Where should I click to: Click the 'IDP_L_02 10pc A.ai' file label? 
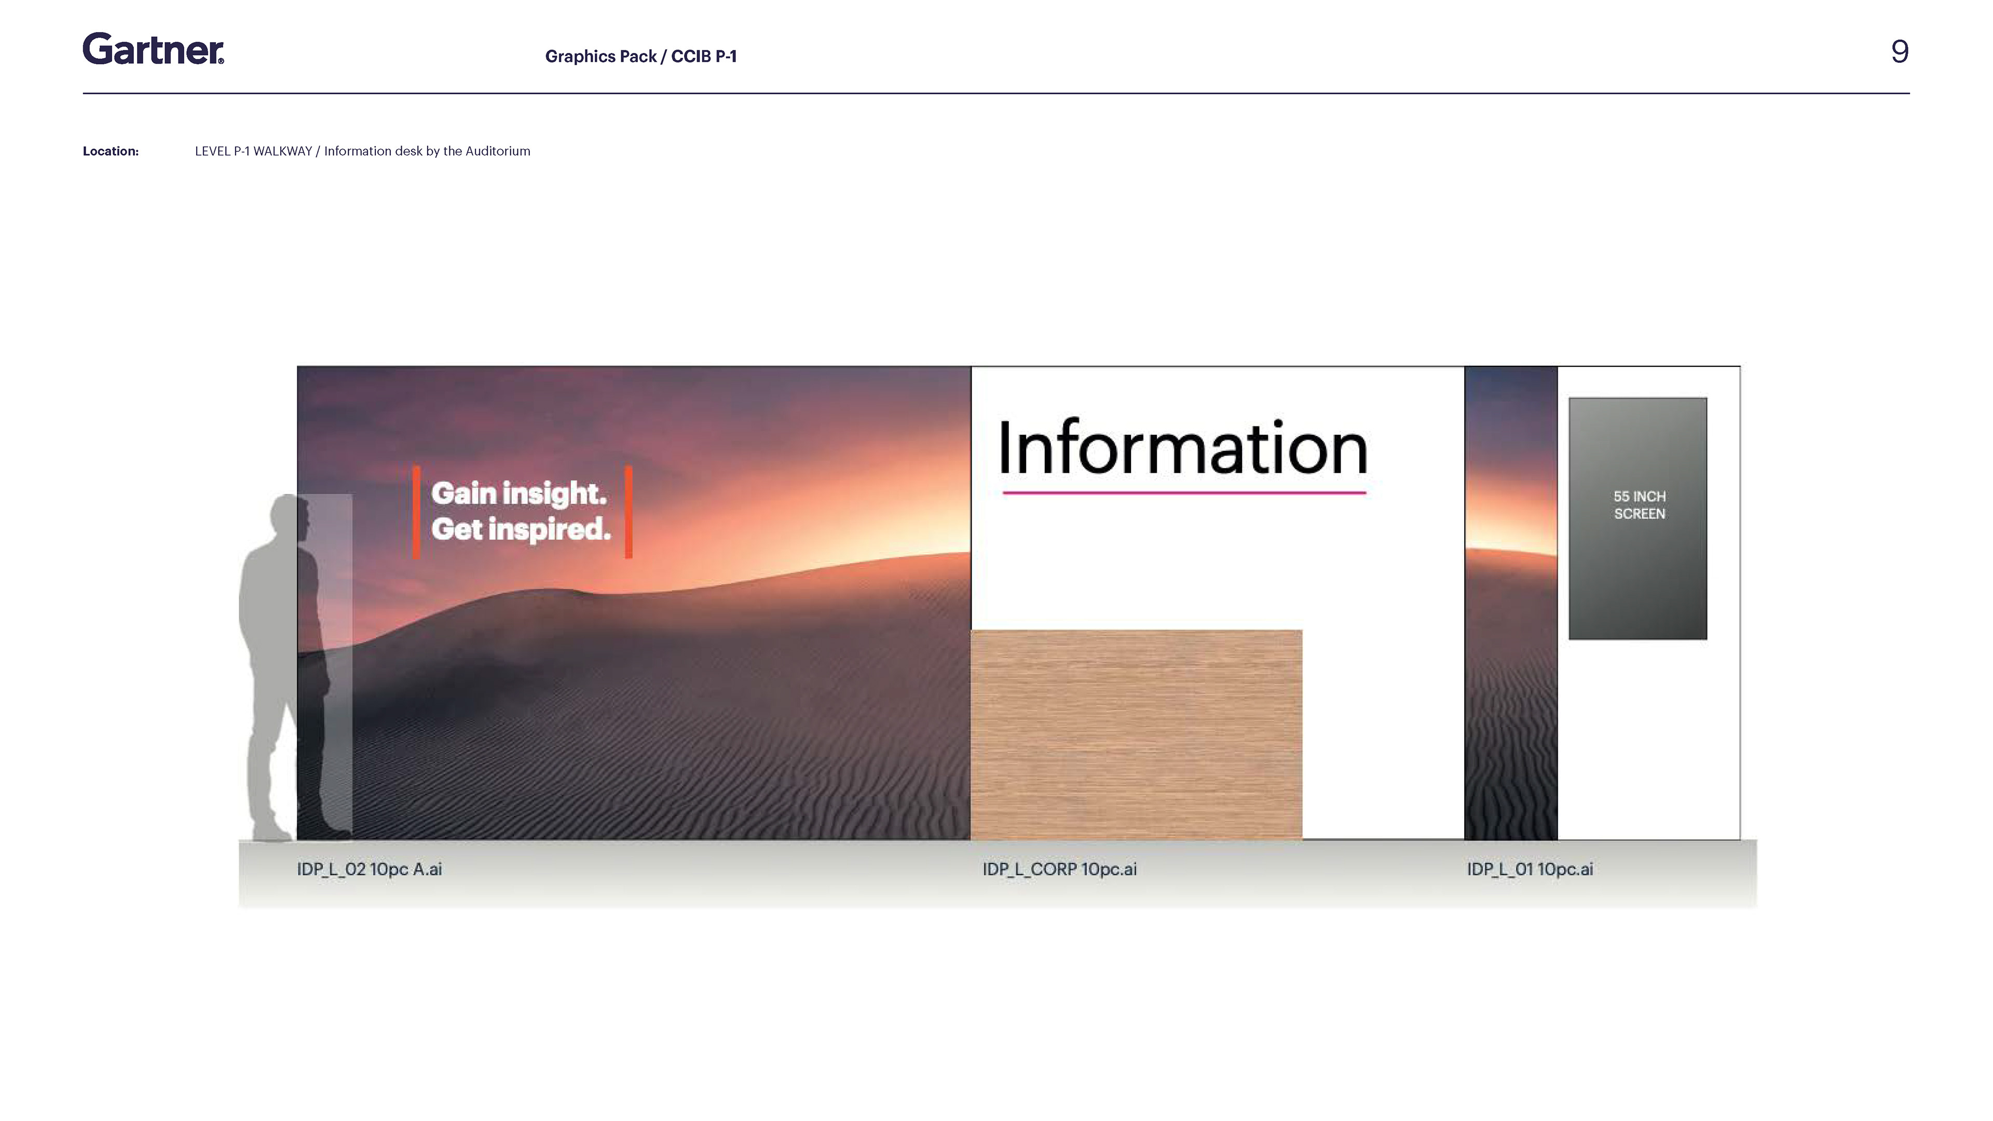[x=369, y=869]
